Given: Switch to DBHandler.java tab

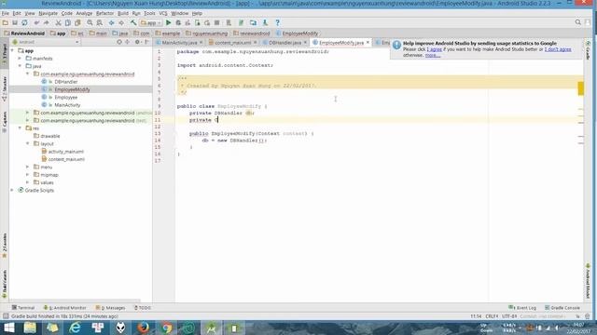Looking at the screenshot, I should pyautogui.click(x=285, y=43).
